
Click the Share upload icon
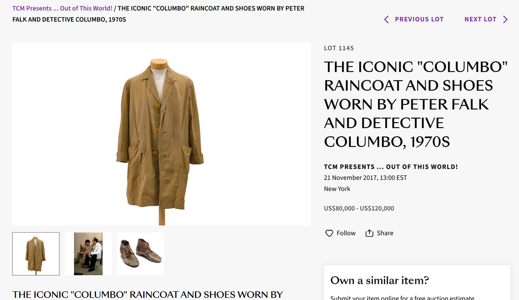pyautogui.click(x=369, y=233)
